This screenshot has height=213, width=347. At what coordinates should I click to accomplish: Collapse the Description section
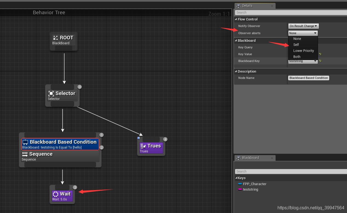pyautogui.click(x=236, y=72)
